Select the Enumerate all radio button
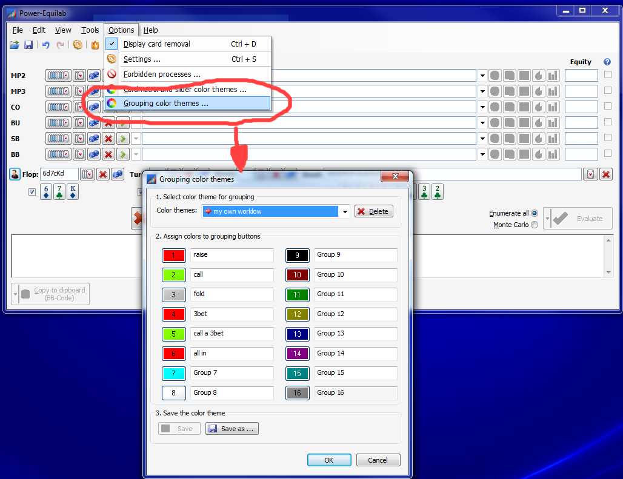623x479 pixels. [535, 213]
